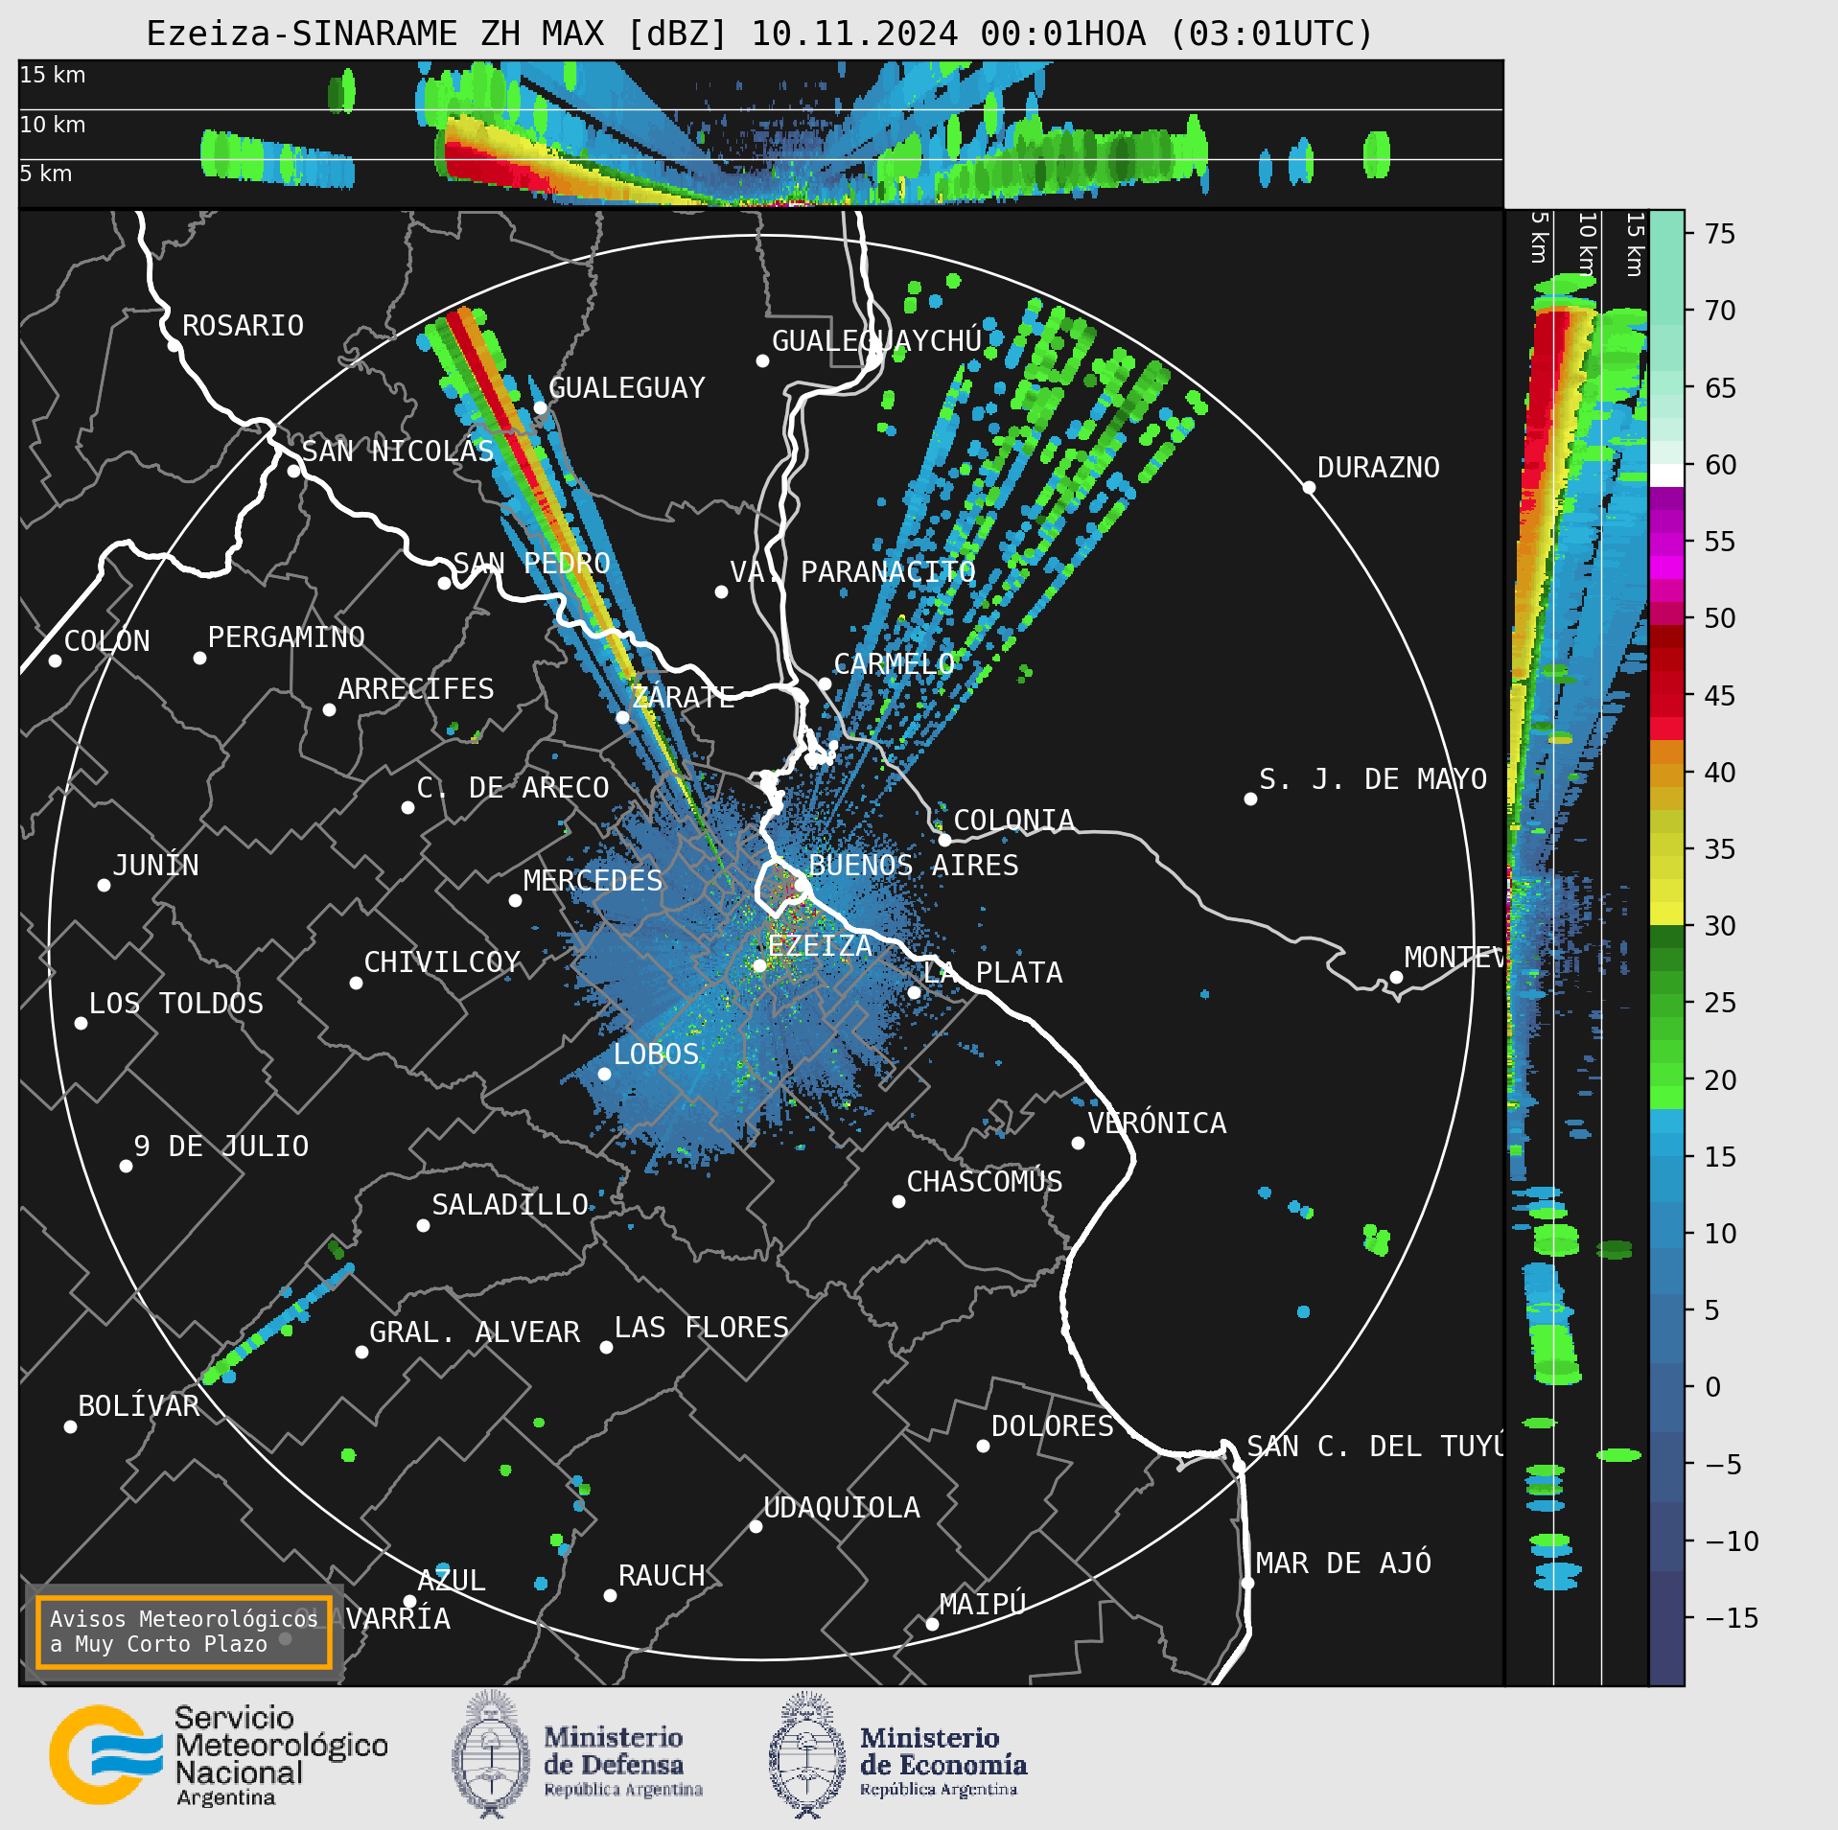This screenshot has width=1838, height=1830.
Task: Click the EZEIZA radar site dot
Action: (x=759, y=965)
